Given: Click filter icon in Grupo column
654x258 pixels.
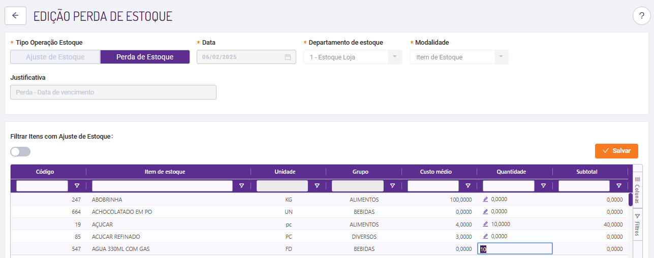Looking at the screenshot, I should [392, 186].
